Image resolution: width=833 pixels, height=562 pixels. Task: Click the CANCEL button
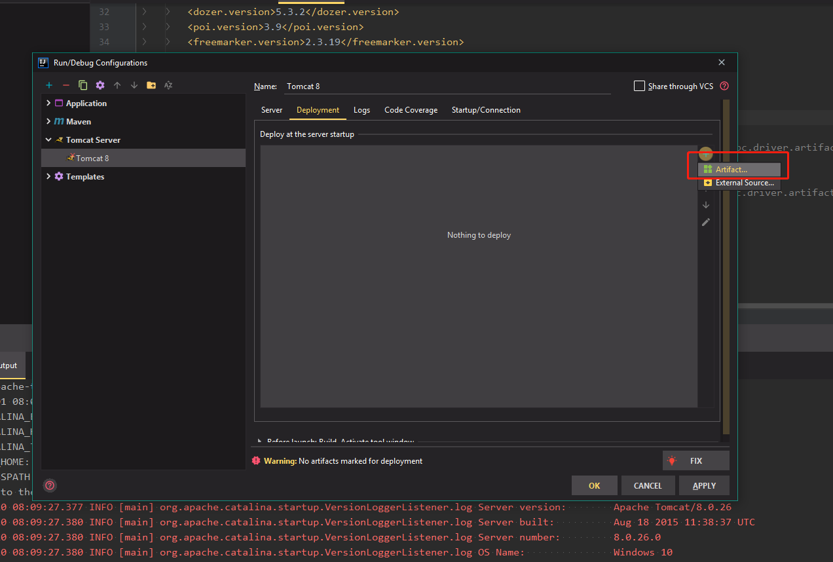(x=648, y=485)
